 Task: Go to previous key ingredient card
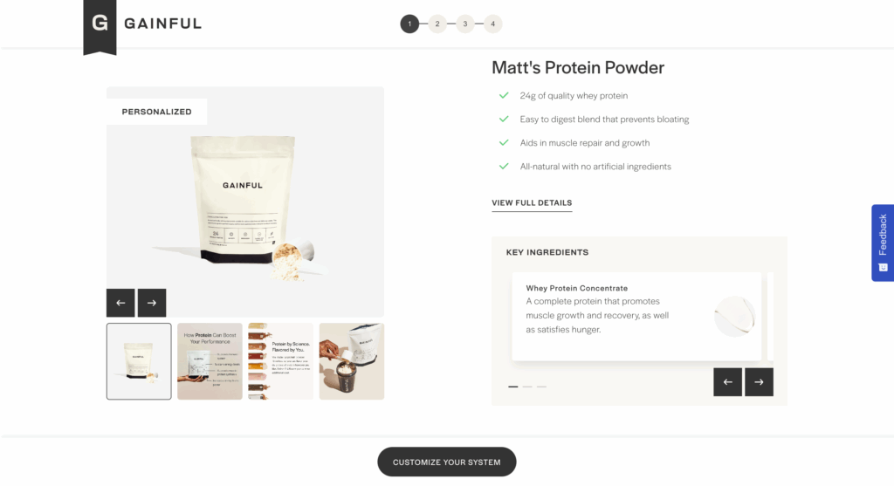[727, 382]
